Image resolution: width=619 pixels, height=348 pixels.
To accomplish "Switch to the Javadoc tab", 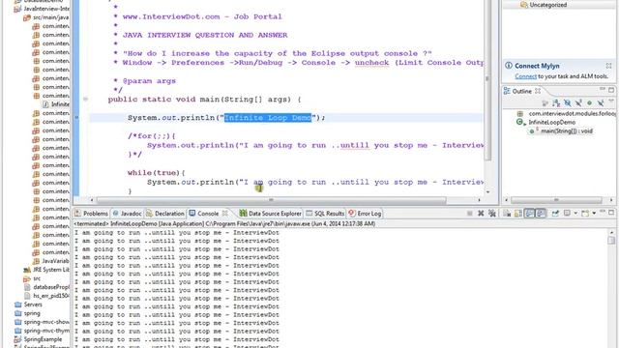I will (x=127, y=213).
